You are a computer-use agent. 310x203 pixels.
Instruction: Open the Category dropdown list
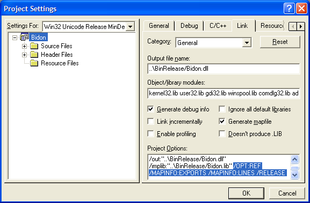(247, 42)
